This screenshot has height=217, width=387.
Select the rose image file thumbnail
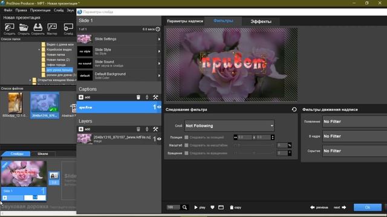click(45, 105)
